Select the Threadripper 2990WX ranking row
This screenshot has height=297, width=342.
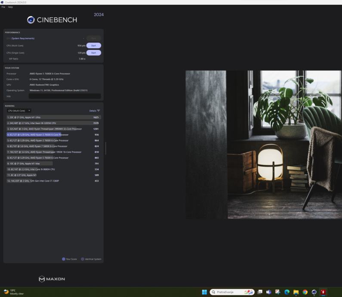tap(54, 129)
